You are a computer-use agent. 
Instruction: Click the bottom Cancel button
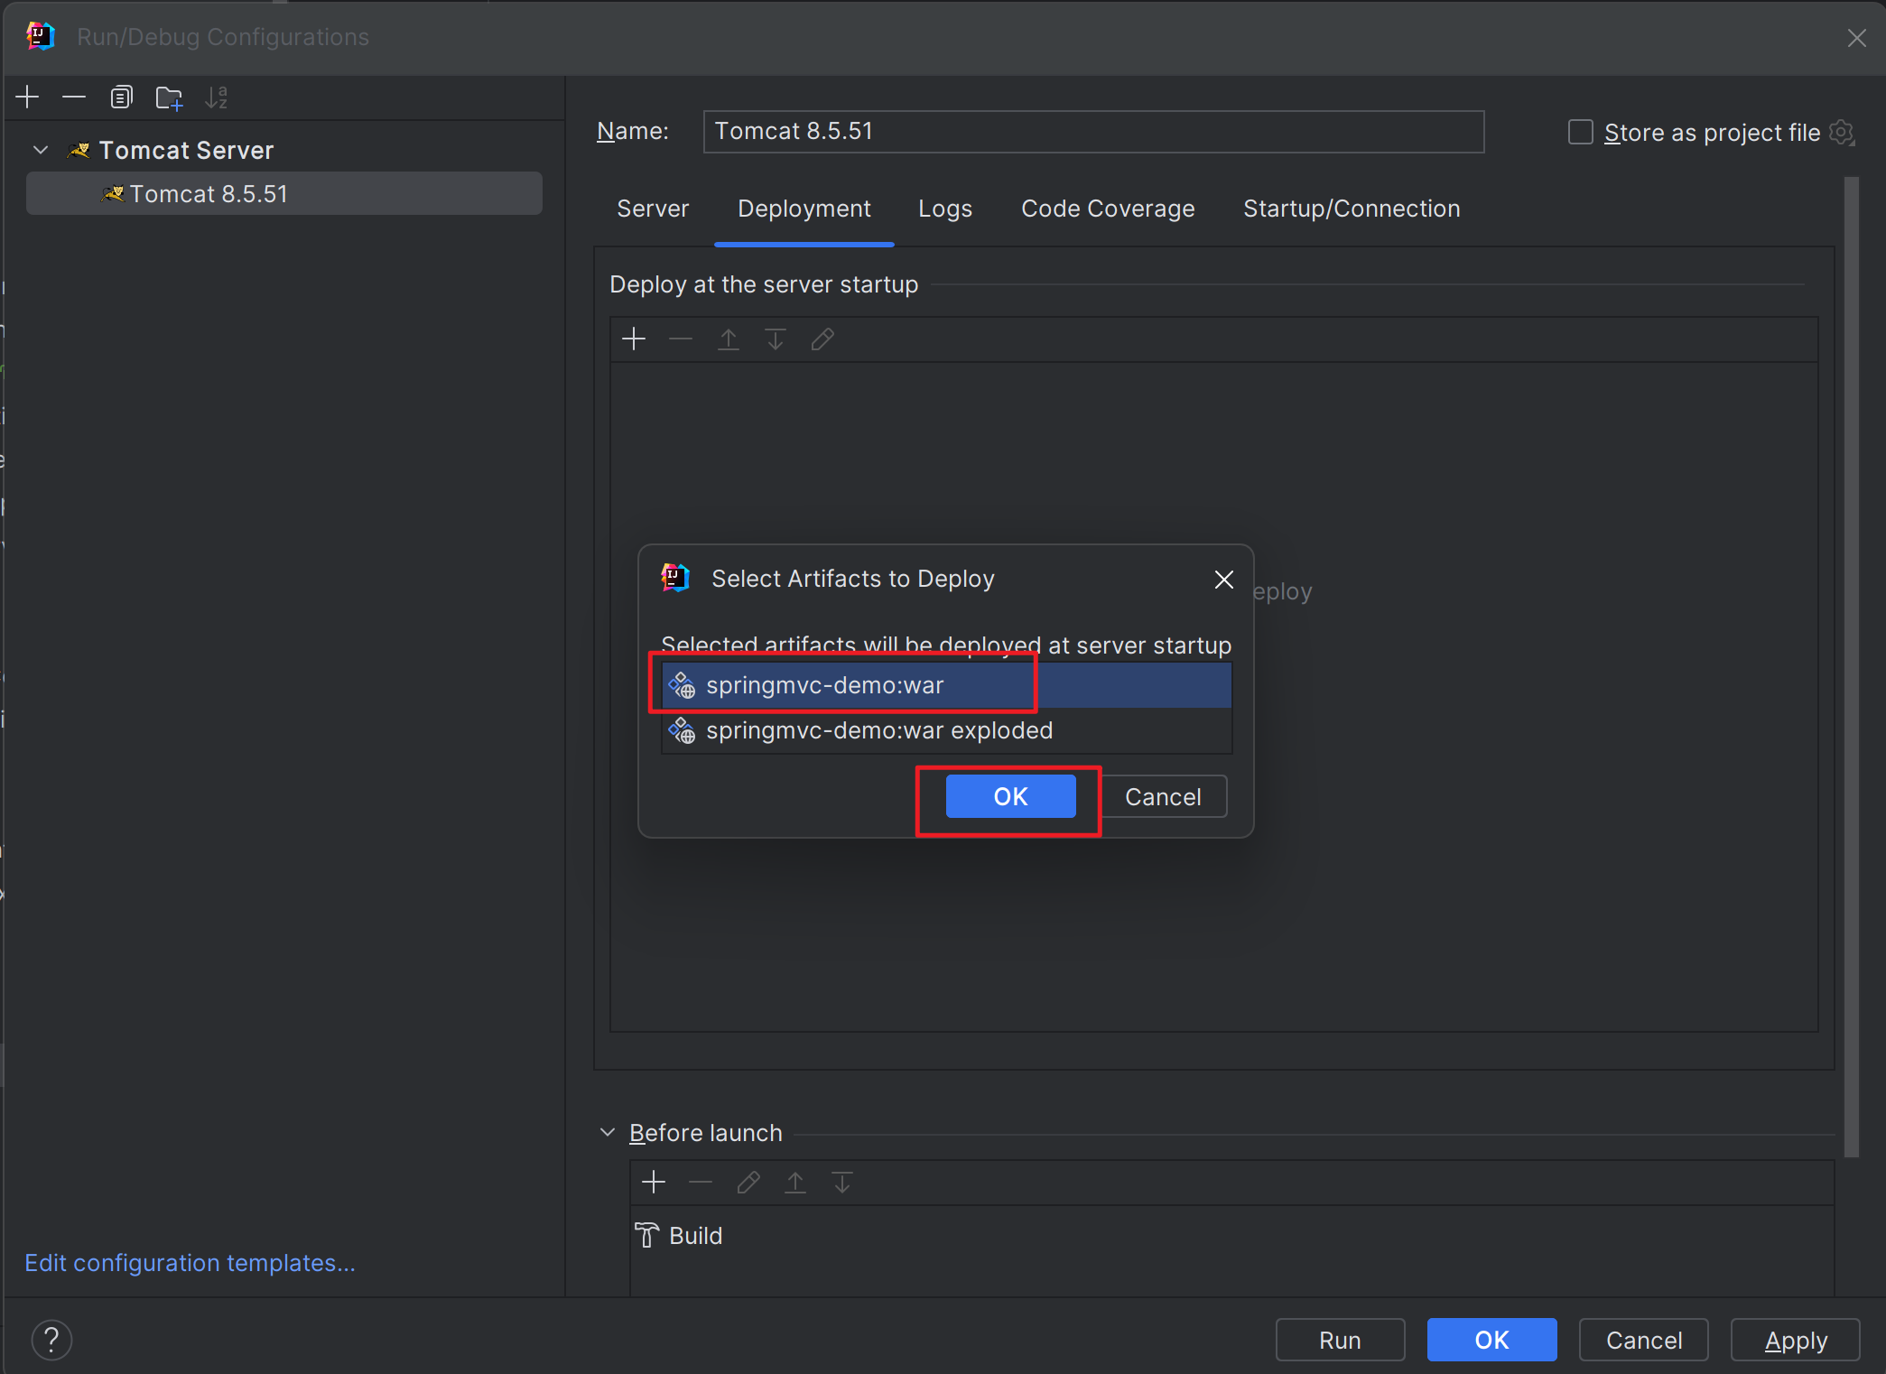(x=1643, y=1340)
